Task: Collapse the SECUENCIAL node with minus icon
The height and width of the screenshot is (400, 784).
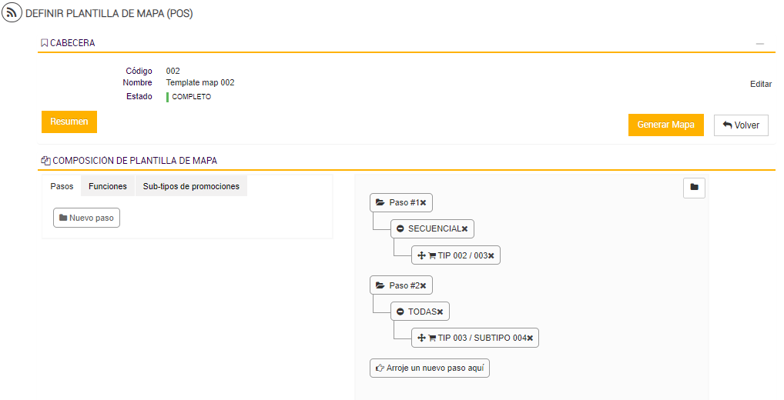Action: [400, 229]
